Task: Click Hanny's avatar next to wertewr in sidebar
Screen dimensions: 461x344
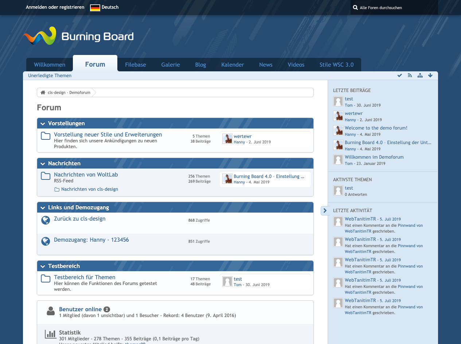Action: [x=338, y=116]
